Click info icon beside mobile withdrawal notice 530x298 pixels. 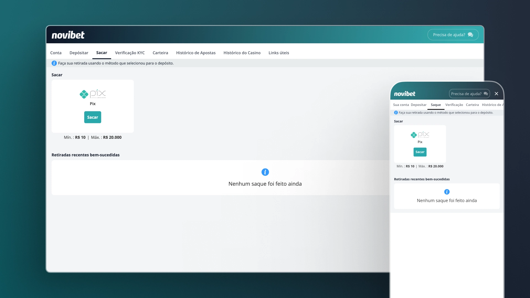[396, 113]
